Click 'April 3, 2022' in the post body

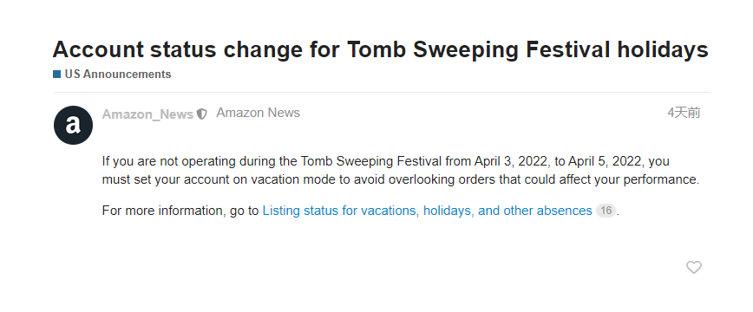coord(511,161)
